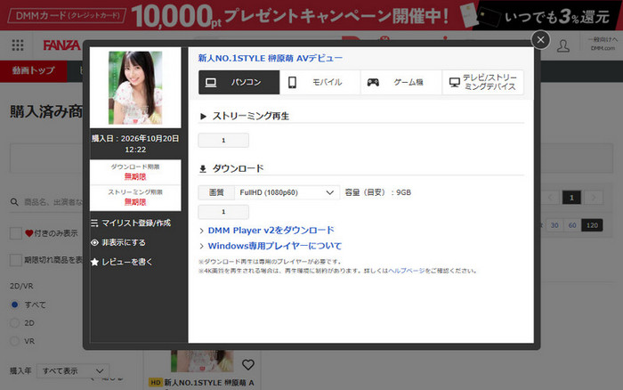Show 60 items per page
The width and height of the screenshot is (623, 390).
tap(572, 225)
